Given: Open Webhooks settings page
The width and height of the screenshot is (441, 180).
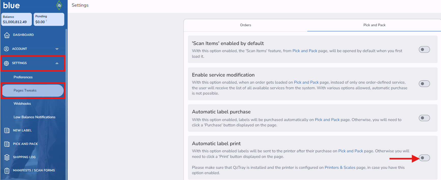Looking at the screenshot, I should [22, 104].
